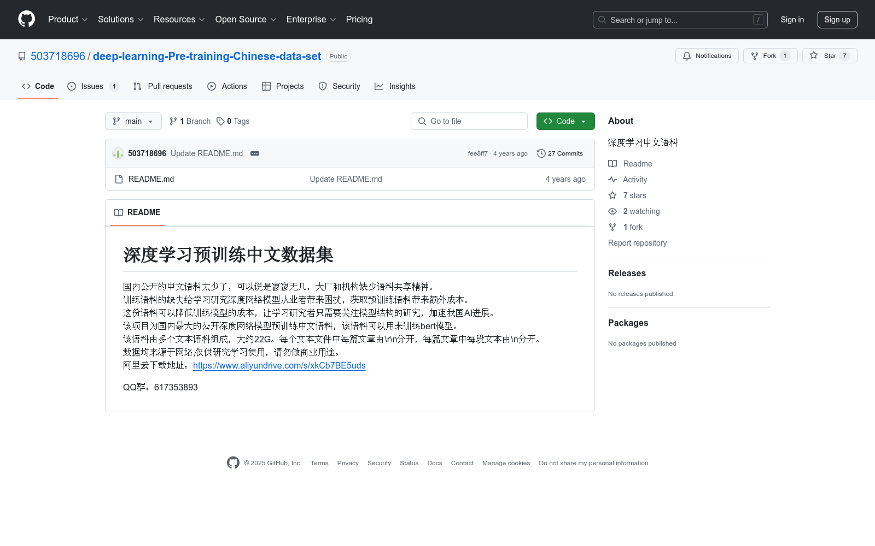Image resolution: width=875 pixels, height=546 pixels.
Task: Click the footer GitHub logo
Action: 233,463
